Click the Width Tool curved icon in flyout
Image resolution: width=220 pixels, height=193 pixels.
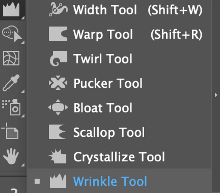coord(58,9)
